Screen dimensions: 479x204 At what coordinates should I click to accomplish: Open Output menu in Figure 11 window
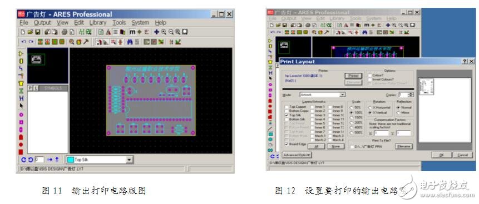pos(42,23)
